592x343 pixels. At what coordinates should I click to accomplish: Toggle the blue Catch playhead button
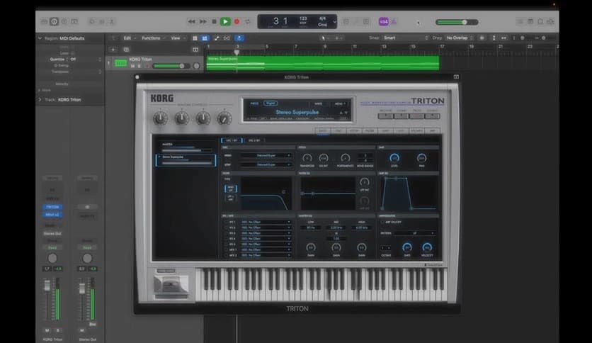[x=239, y=38]
